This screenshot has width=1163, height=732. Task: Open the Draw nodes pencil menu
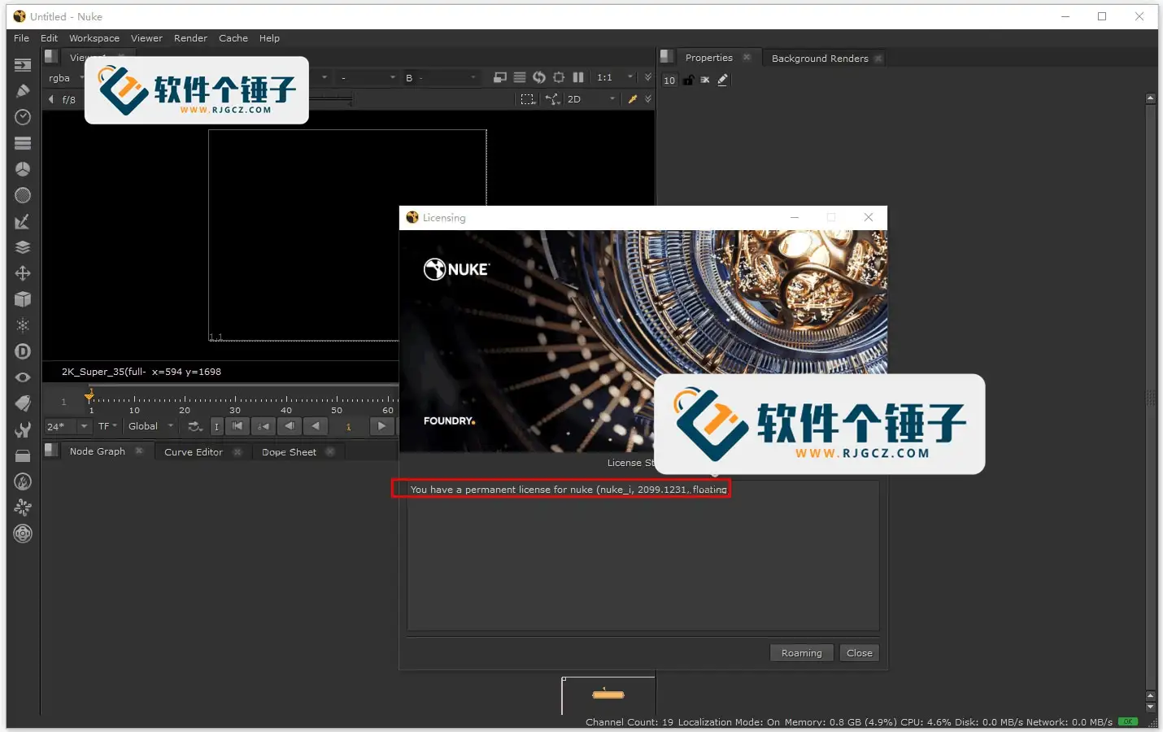pyautogui.click(x=23, y=91)
